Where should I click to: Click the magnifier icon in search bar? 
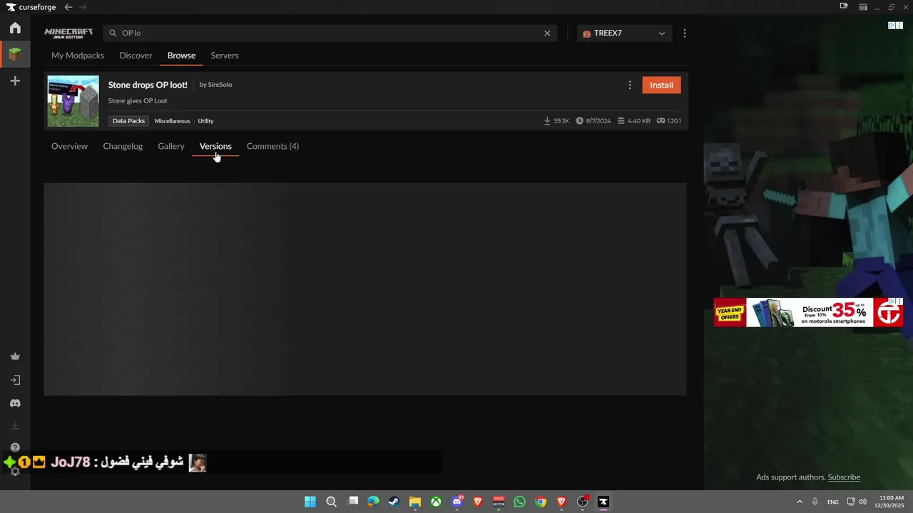tap(113, 33)
